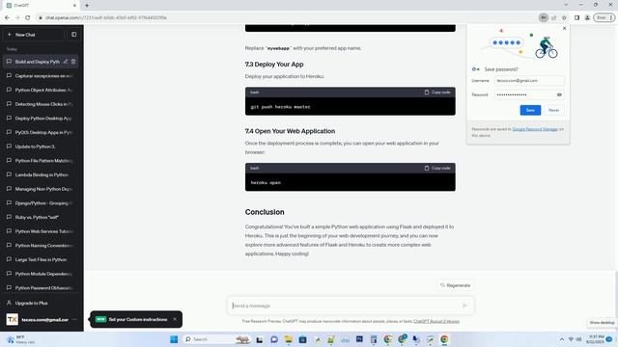Viewport: 618px width, 347px height.
Task: Close the ChatGPT browser tab
Action: pyautogui.click(x=74, y=6)
